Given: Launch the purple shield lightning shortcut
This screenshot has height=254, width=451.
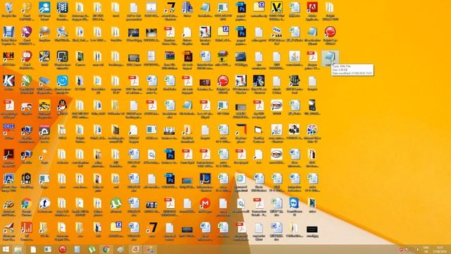Looking at the screenshot, I should coord(27,32).
